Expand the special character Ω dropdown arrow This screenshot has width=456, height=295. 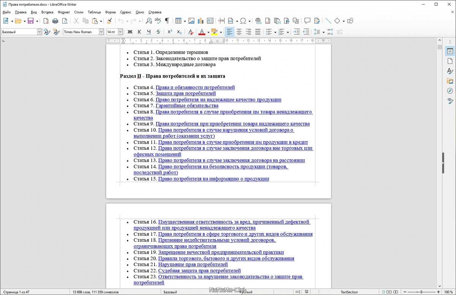click(249, 21)
